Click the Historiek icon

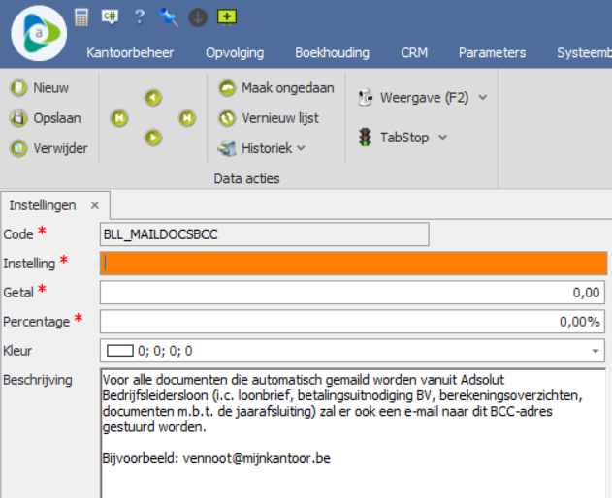click(x=227, y=148)
